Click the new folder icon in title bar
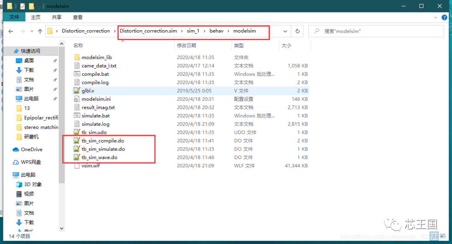The height and width of the screenshot is (244, 452). pyautogui.click(x=31, y=6)
